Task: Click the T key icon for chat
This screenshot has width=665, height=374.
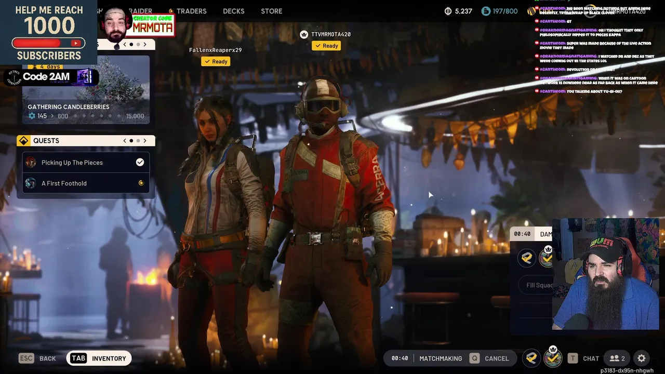Action: pyautogui.click(x=573, y=358)
